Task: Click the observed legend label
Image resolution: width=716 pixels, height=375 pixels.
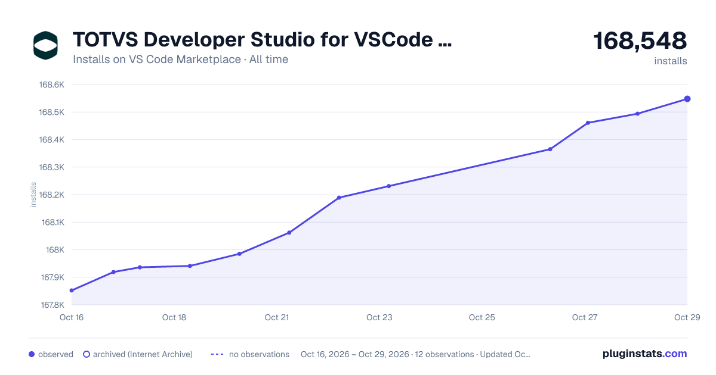Action: [x=55, y=354]
